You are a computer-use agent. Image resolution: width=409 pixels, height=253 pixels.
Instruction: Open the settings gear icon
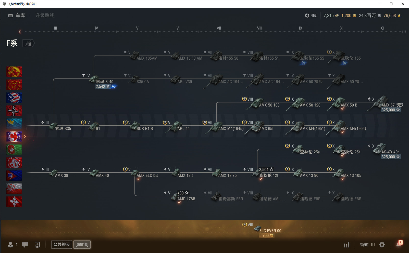382,245
